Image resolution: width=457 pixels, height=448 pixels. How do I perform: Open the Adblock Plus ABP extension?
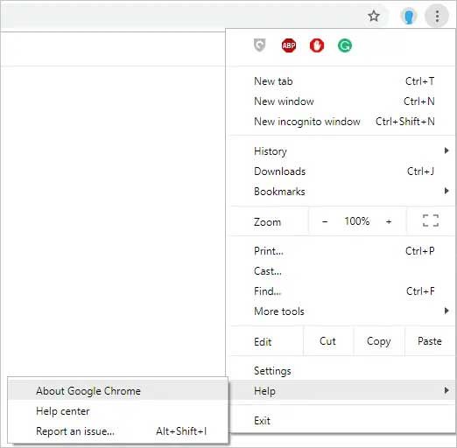click(289, 45)
